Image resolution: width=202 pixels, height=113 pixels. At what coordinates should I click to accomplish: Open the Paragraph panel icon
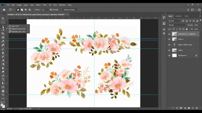coord(164,34)
